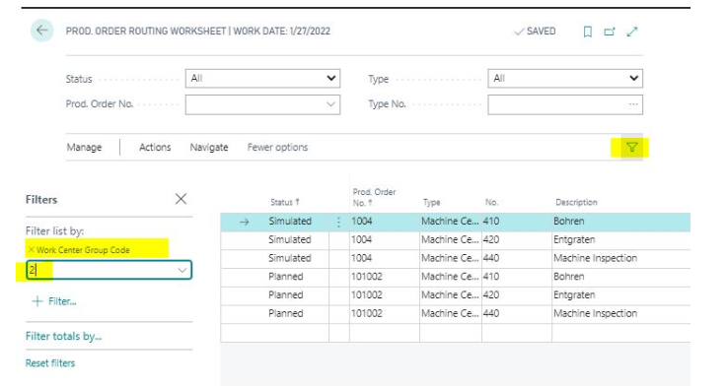This screenshot has width=728, height=388.
Task: Click the bookmark icon
Action: 587,32
